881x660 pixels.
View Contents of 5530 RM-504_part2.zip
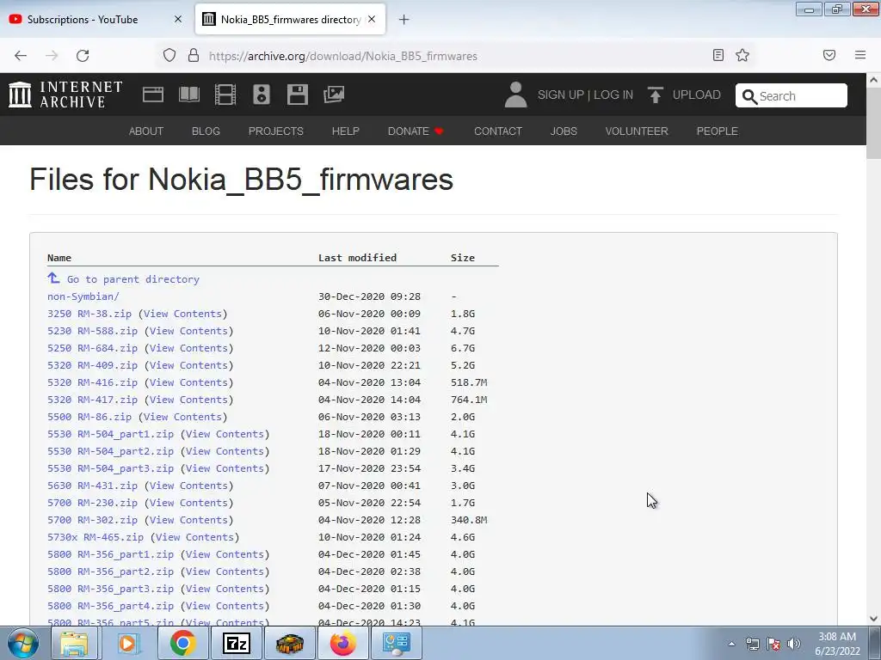(x=225, y=451)
